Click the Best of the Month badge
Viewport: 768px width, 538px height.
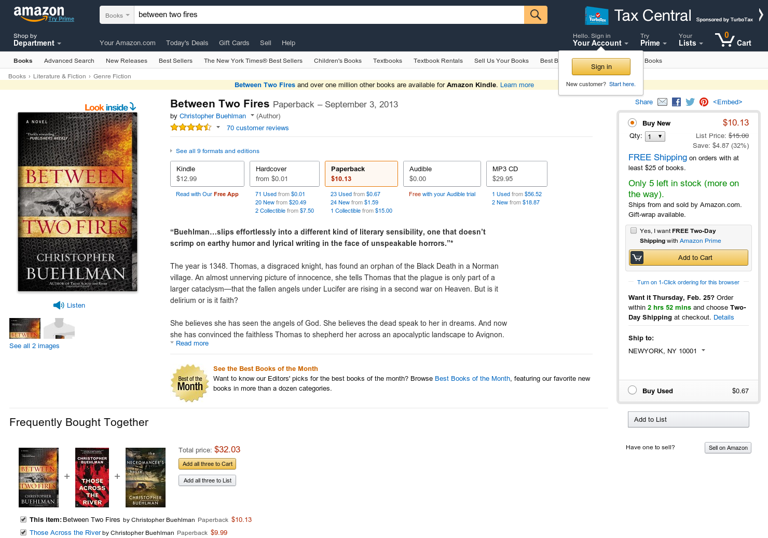(x=190, y=383)
